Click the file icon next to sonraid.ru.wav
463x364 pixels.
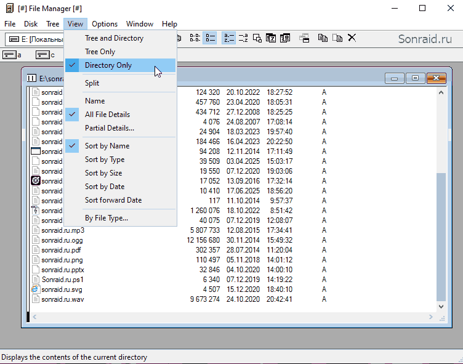click(36, 299)
